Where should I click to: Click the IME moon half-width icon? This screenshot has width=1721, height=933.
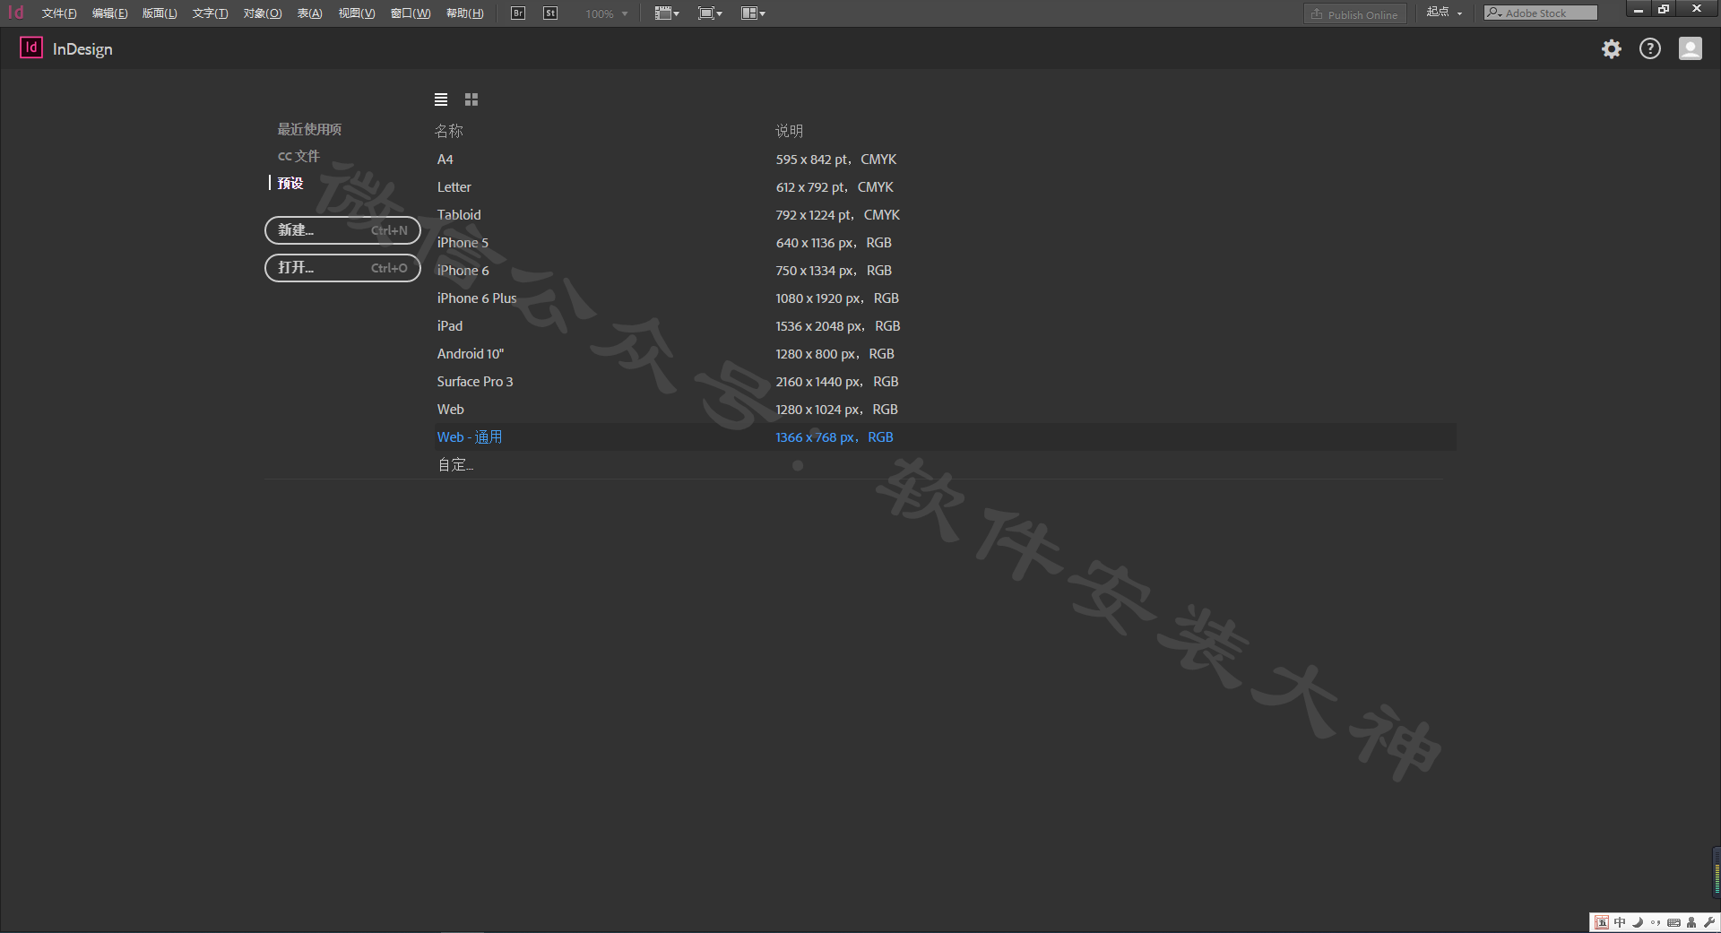(1638, 922)
